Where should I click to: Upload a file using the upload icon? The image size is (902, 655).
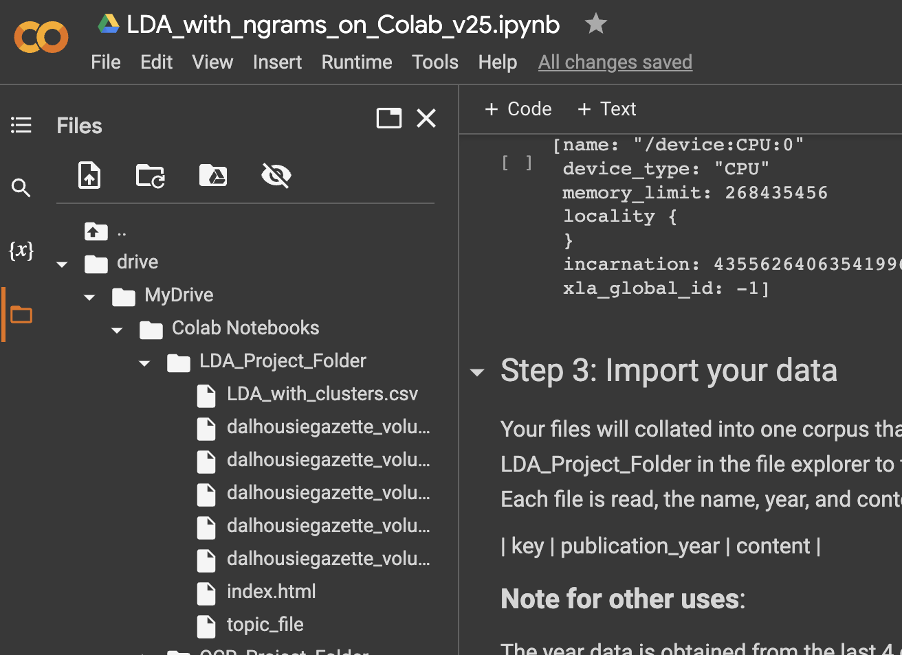[89, 175]
